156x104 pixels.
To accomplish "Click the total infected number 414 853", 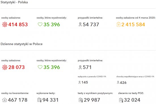I will click(18, 24).
